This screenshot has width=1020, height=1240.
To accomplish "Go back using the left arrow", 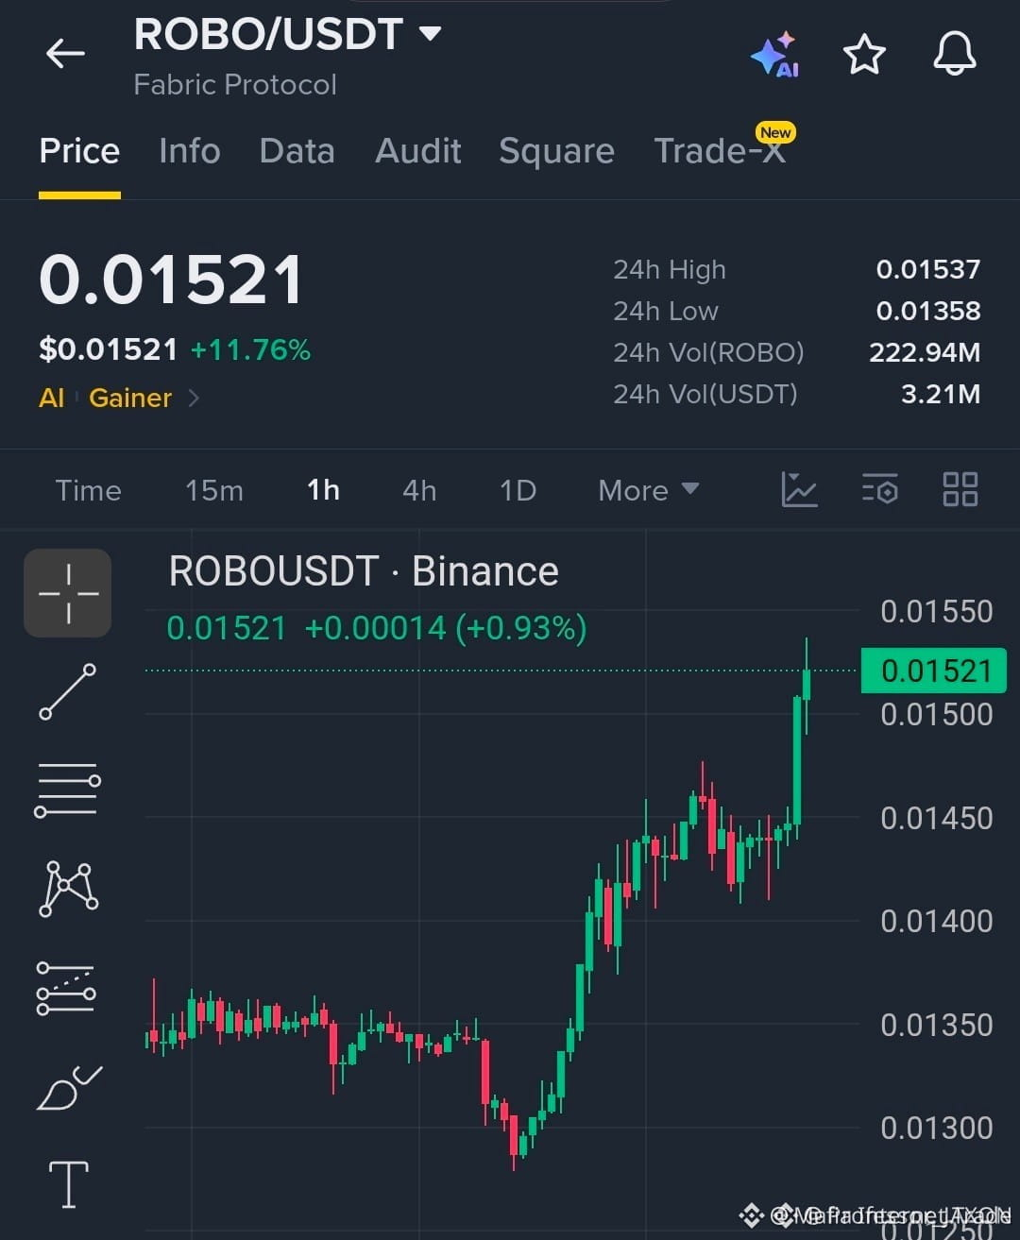I will [65, 54].
